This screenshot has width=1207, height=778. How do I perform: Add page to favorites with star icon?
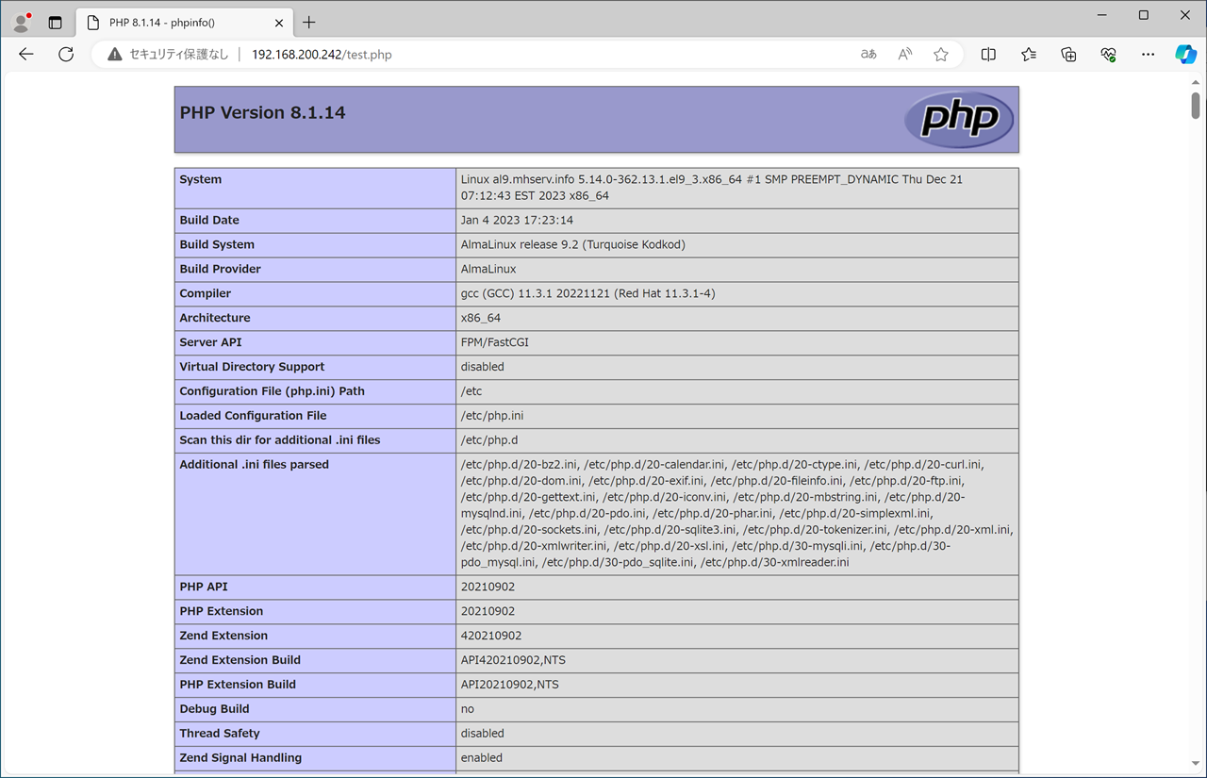point(941,55)
